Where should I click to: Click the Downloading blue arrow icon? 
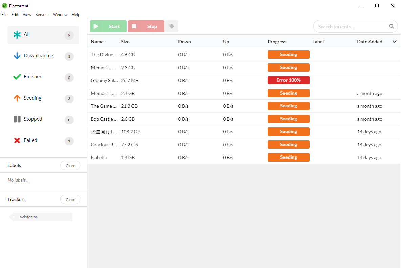pyautogui.click(x=17, y=56)
